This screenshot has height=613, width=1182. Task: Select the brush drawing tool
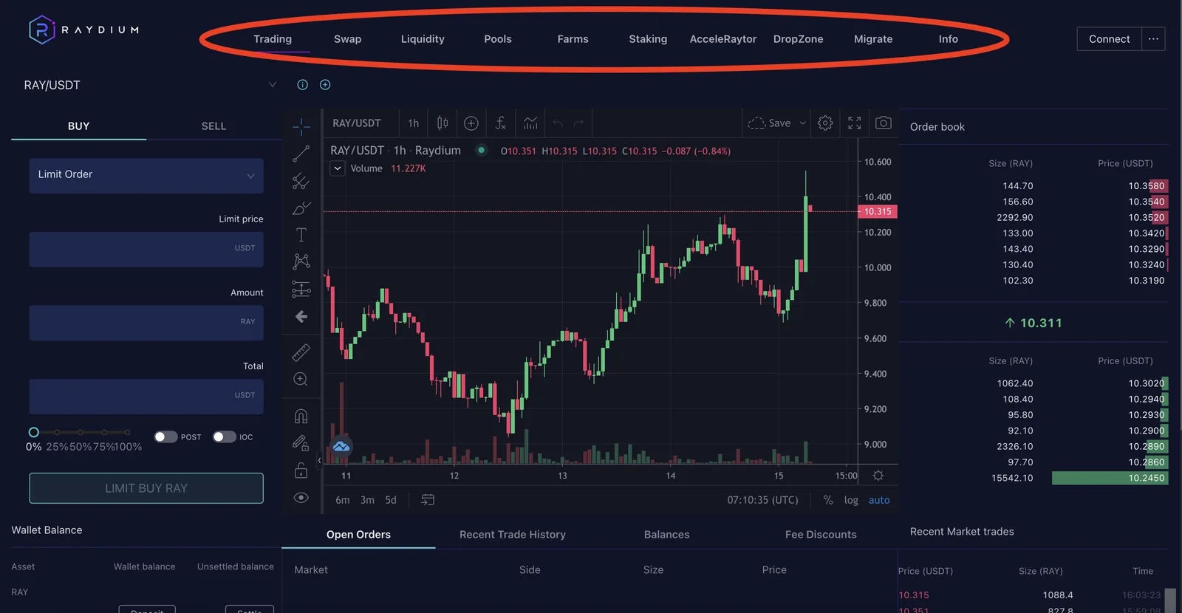click(301, 208)
